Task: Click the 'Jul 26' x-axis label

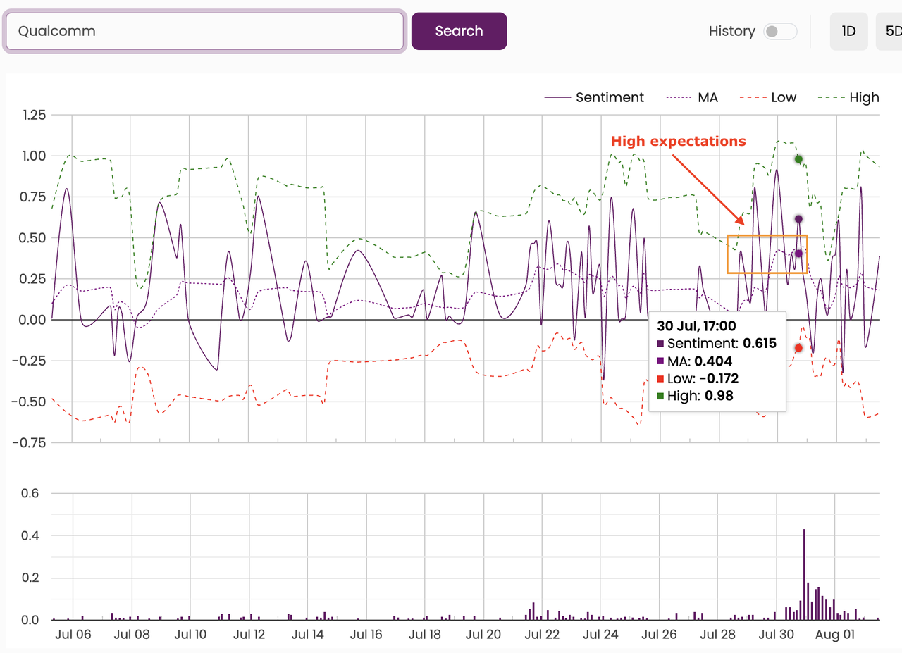Action: (x=660, y=634)
